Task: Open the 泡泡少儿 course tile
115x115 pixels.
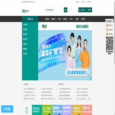Action: tap(87, 110)
